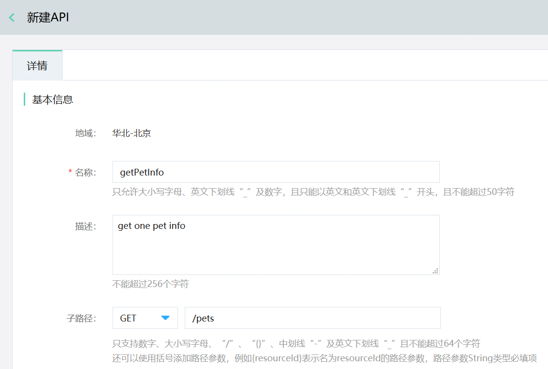Viewport: 548px width, 369px height.
Task: Click the resourceId path parameter hint text
Action: [324, 359]
